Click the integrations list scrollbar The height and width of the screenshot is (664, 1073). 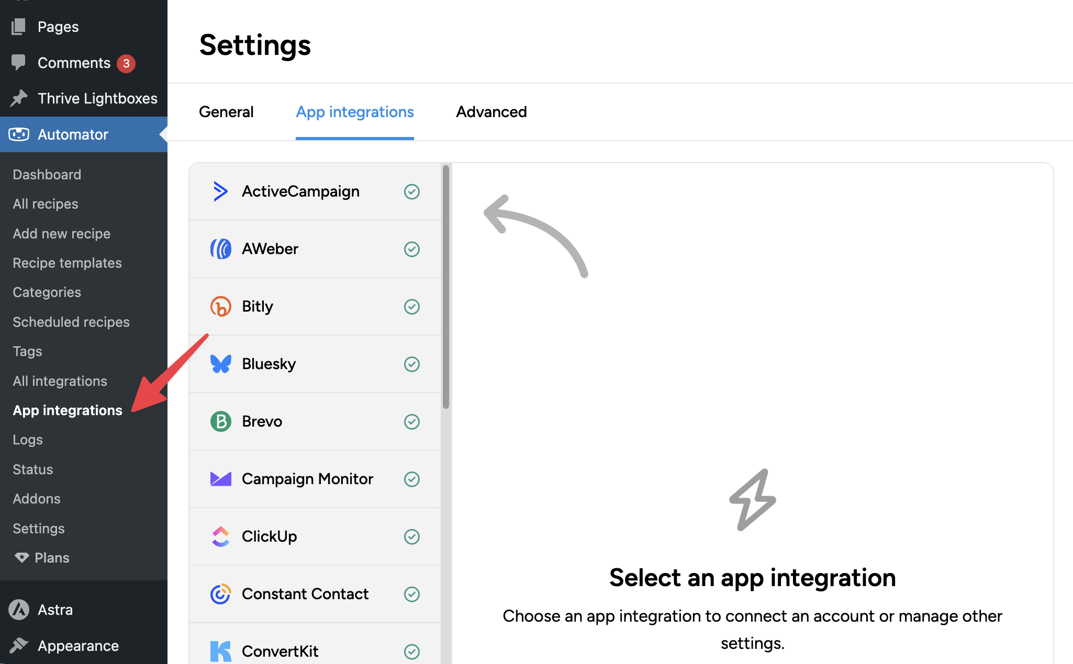[446, 288]
